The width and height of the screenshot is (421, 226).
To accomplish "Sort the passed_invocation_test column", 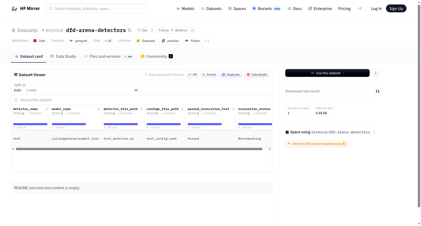I will tap(233, 109).
